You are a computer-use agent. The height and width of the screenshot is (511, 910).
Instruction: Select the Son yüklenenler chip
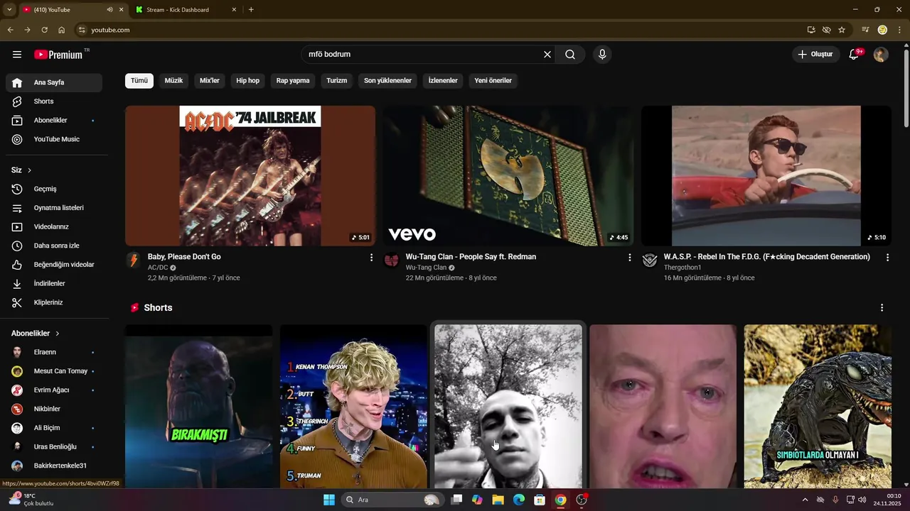pos(387,81)
